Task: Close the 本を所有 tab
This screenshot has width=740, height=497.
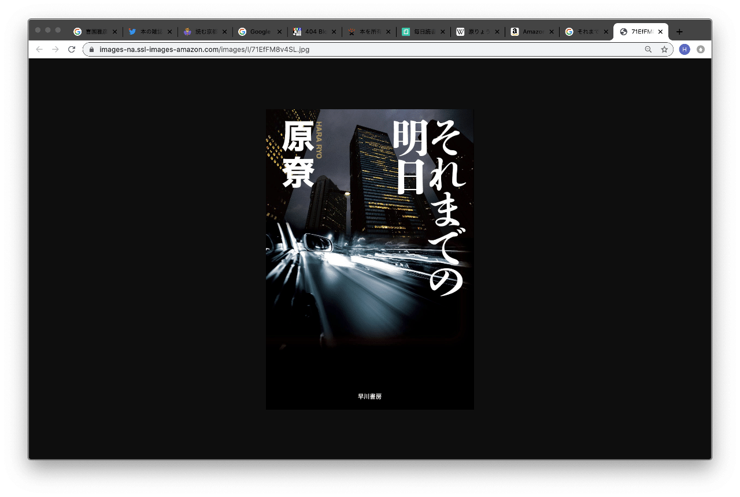Action: click(388, 32)
